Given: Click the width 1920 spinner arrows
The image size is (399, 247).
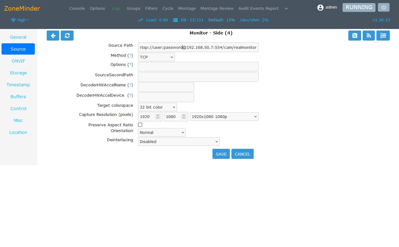Looking at the screenshot, I should coord(158,116).
